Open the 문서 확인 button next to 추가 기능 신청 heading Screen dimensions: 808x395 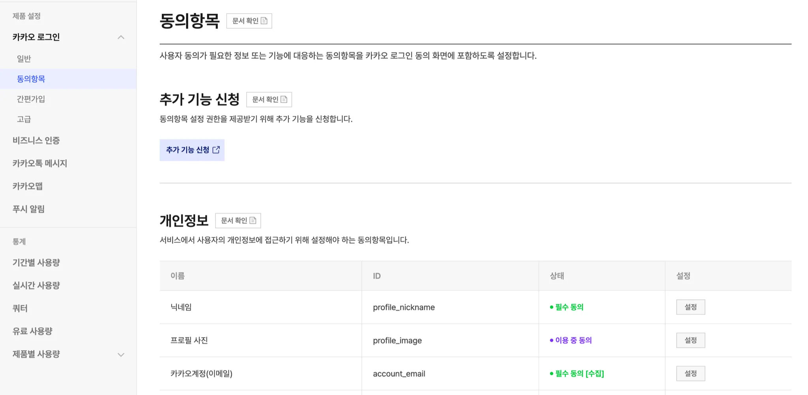click(x=269, y=99)
